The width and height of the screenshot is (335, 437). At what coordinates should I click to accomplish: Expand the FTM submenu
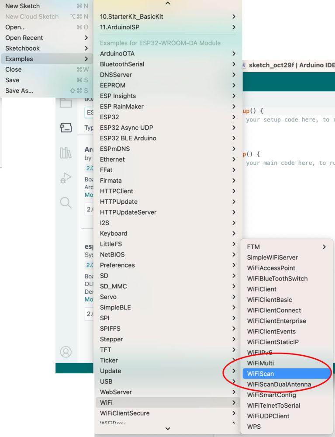(x=286, y=247)
